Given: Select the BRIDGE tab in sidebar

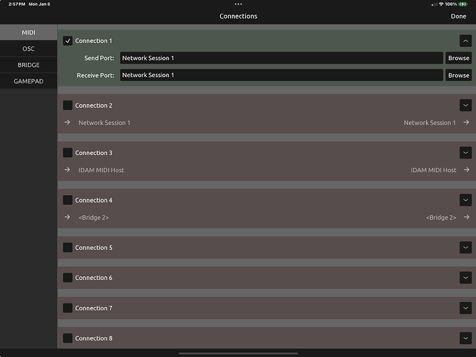Looking at the screenshot, I should [29, 65].
